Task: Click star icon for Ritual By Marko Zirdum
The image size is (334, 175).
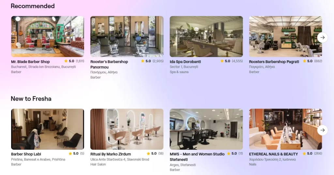Action: 148,153
